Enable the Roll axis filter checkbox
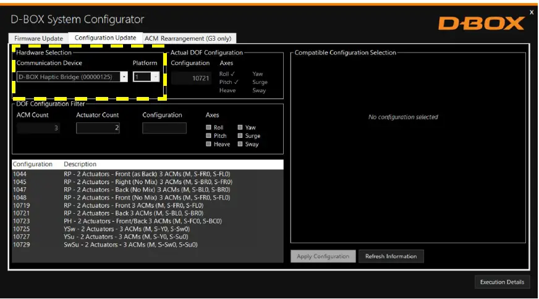Screen dimensions: 539x299 tap(208, 127)
